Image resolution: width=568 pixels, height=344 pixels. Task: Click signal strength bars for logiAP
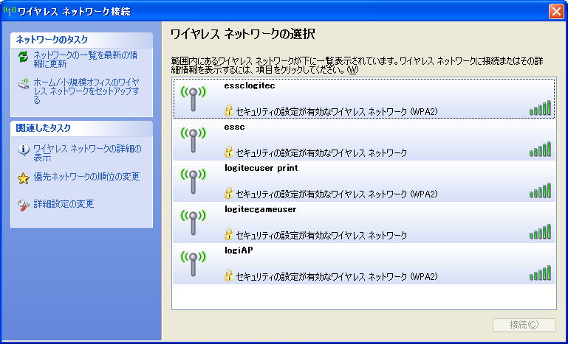[x=540, y=273]
